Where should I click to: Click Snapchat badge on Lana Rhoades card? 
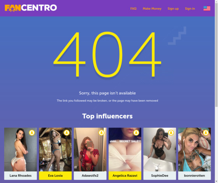coord(32,133)
